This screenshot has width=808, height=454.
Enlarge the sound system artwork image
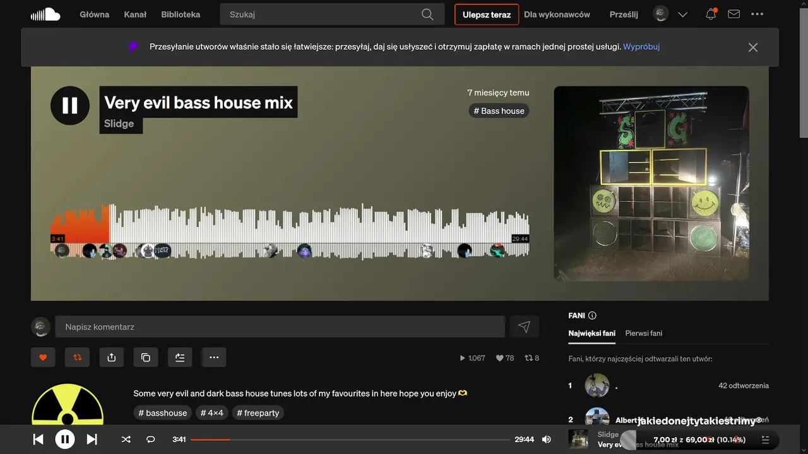pyautogui.click(x=651, y=183)
